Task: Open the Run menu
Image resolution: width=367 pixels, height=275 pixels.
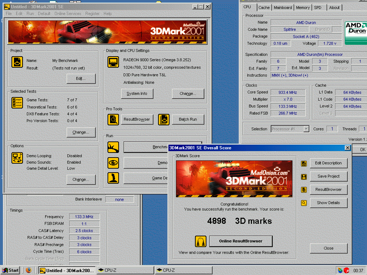Action: (30, 14)
